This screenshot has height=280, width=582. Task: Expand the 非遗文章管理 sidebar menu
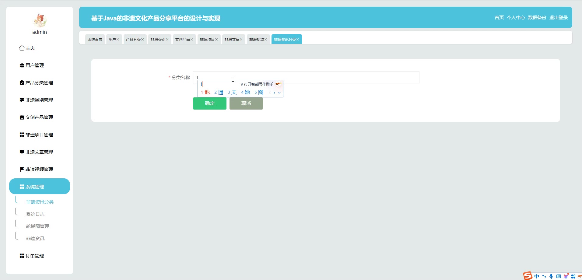click(x=40, y=152)
